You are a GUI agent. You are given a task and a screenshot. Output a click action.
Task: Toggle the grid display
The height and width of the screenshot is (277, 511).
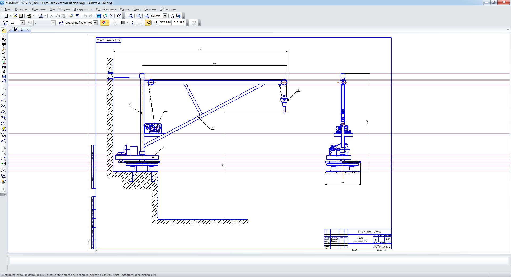(x=123, y=23)
